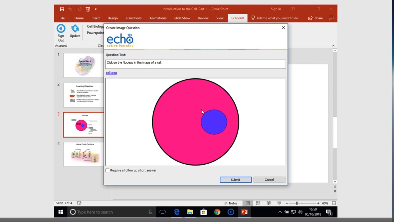Switch to the Insert ribbon tab
The height and width of the screenshot is (222, 394).
pyautogui.click(x=95, y=18)
